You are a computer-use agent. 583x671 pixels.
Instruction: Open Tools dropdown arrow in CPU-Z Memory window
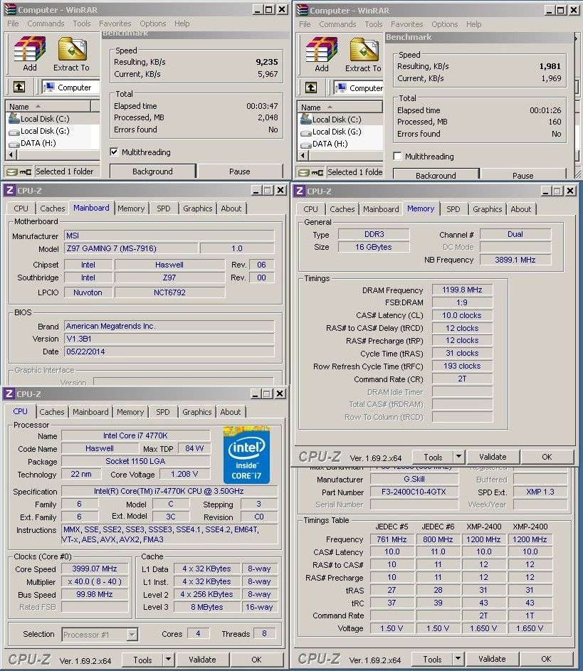[458, 457]
